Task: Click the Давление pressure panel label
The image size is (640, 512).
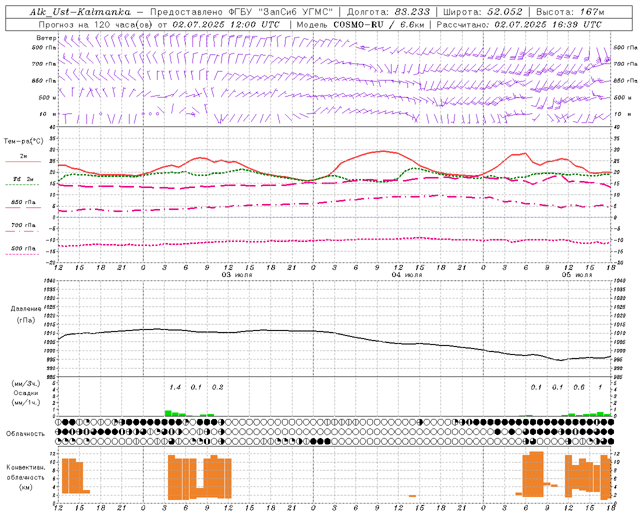Action: tap(26, 309)
